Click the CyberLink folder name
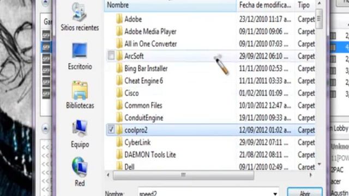349x196 pixels. 137,143
